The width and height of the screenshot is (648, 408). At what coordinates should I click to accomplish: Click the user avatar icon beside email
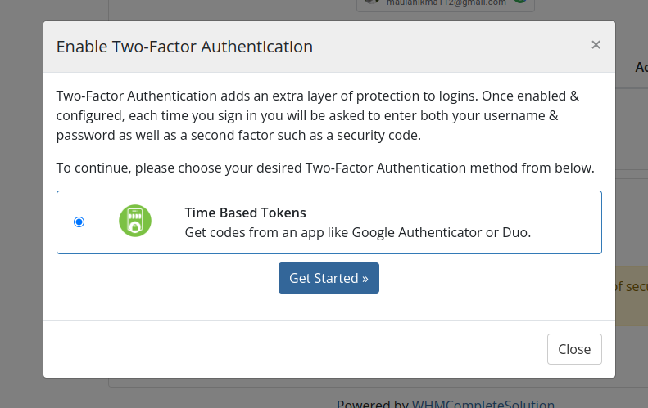pyautogui.click(x=372, y=2)
